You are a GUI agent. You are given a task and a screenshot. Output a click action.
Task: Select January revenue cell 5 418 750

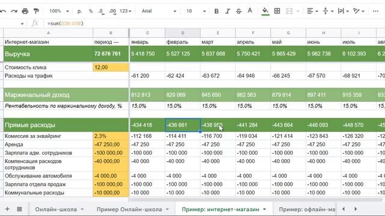[147, 53]
